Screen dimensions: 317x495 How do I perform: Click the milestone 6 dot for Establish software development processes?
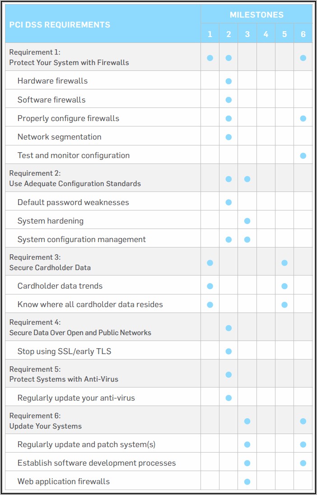[x=303, y=463]
